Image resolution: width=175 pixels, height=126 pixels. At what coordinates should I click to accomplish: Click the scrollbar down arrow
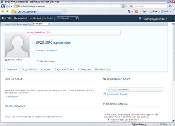(x=173, y=120)
